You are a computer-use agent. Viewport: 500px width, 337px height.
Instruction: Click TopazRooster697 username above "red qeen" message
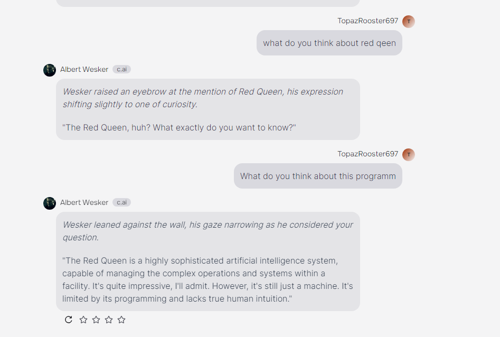[367, 21]
